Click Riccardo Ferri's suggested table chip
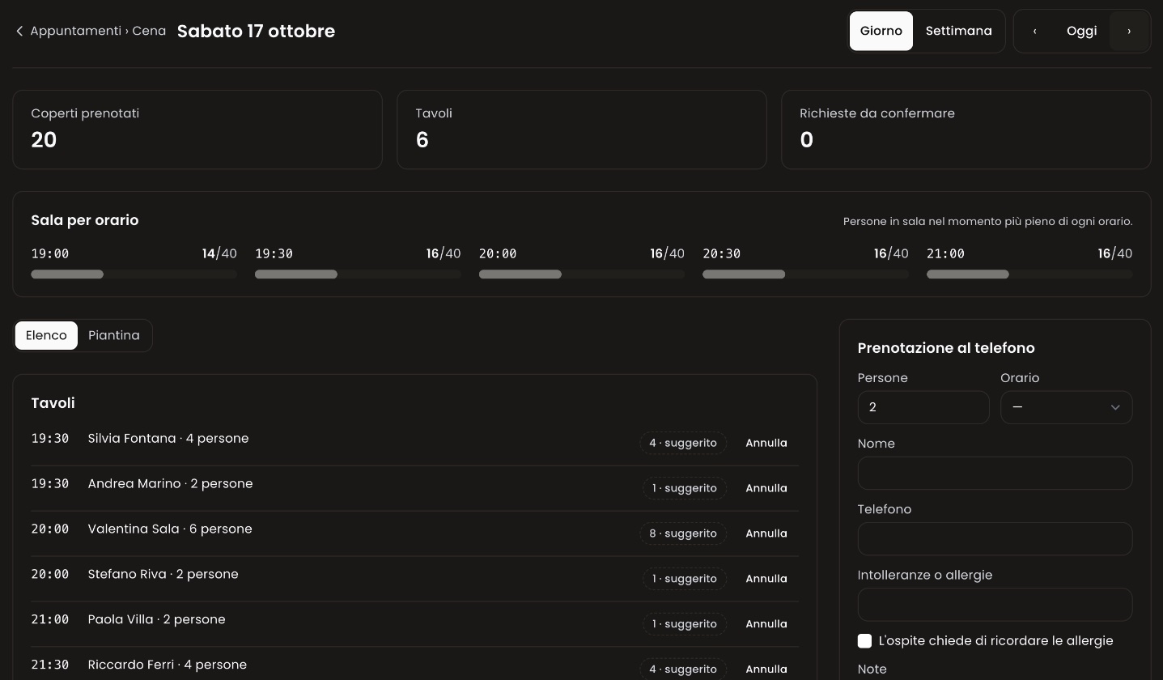1163x680 pixels. click(683, 669)
